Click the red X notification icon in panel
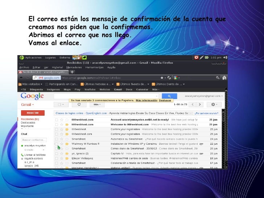The width and height of the screenshot is (264, 198). coord(196,58)
